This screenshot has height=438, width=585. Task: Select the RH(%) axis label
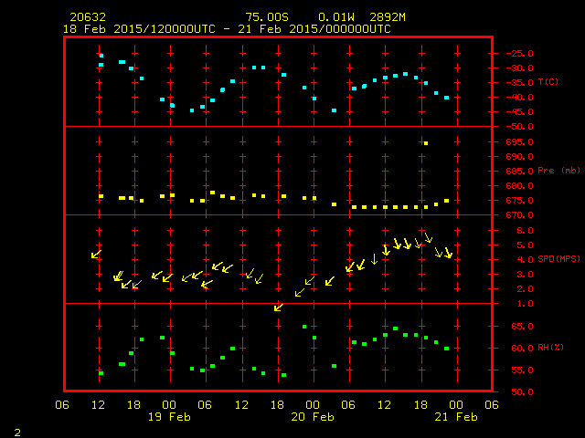click(x=550, y=348)
